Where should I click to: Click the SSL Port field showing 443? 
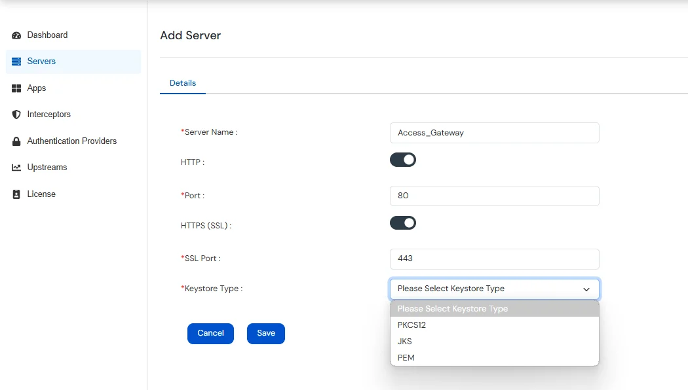tap(495, 258)
